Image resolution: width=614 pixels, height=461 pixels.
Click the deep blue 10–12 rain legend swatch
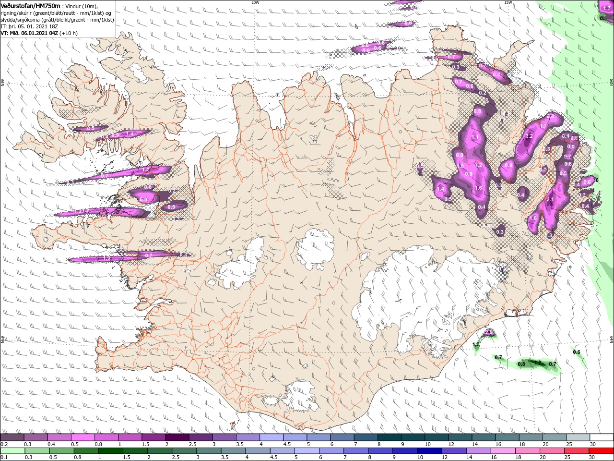(x=429, y=451)
